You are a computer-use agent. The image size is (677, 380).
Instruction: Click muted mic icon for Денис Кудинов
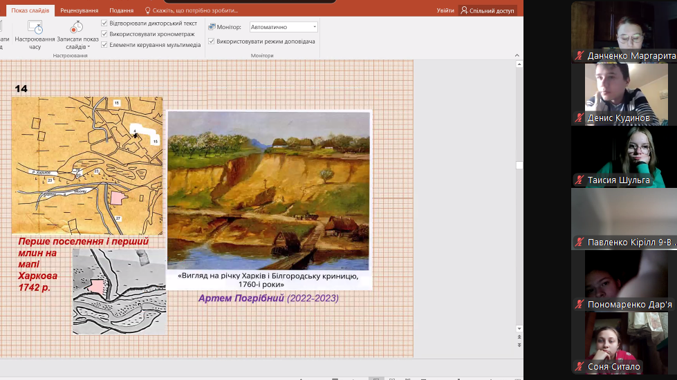(579, 117)
